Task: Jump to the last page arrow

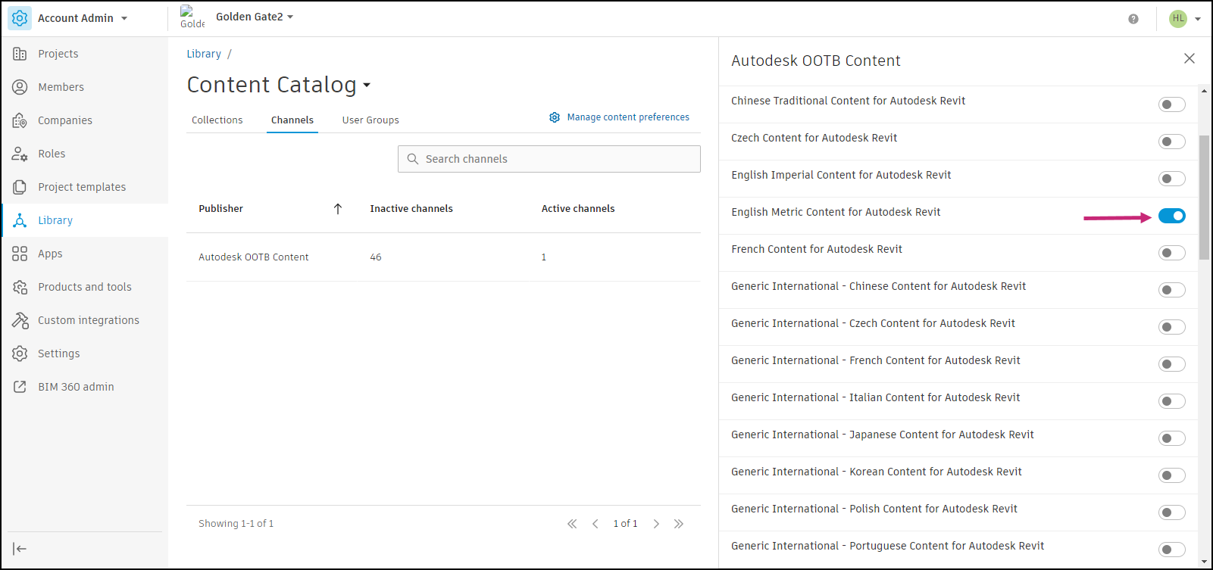Action: [679, 524]
